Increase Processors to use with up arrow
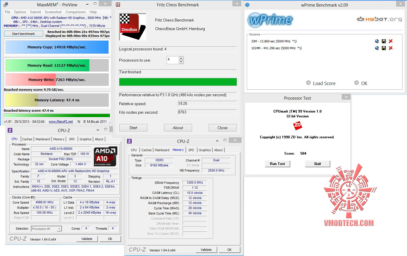Viewport: 407px width, 256px height. [181, 58]
